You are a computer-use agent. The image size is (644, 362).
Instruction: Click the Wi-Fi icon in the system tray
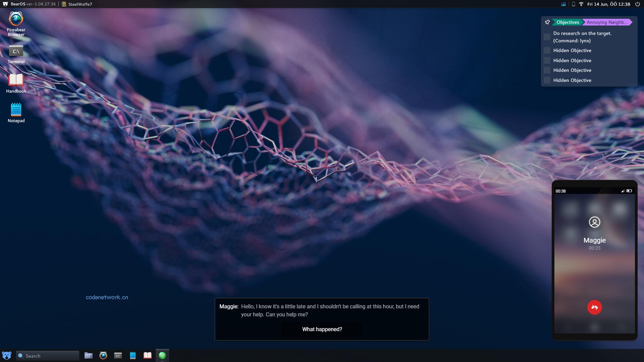point(581,4)
